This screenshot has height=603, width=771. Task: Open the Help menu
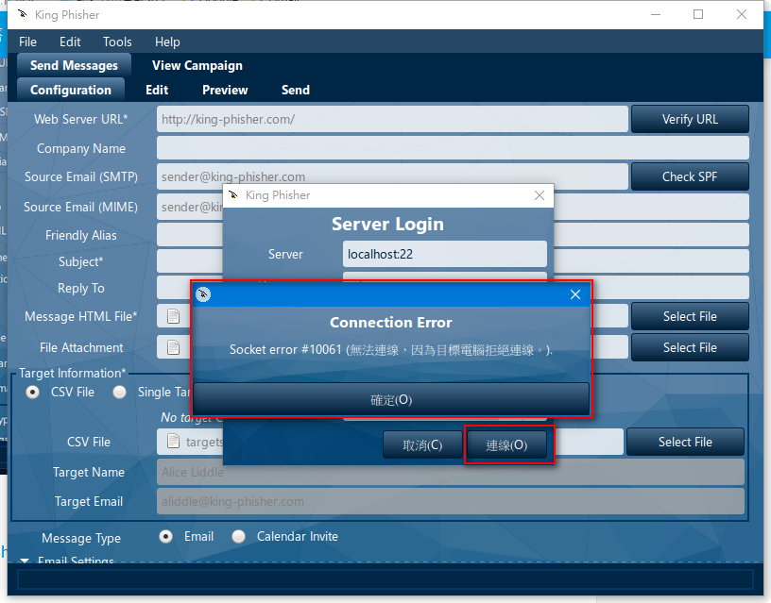167,42
